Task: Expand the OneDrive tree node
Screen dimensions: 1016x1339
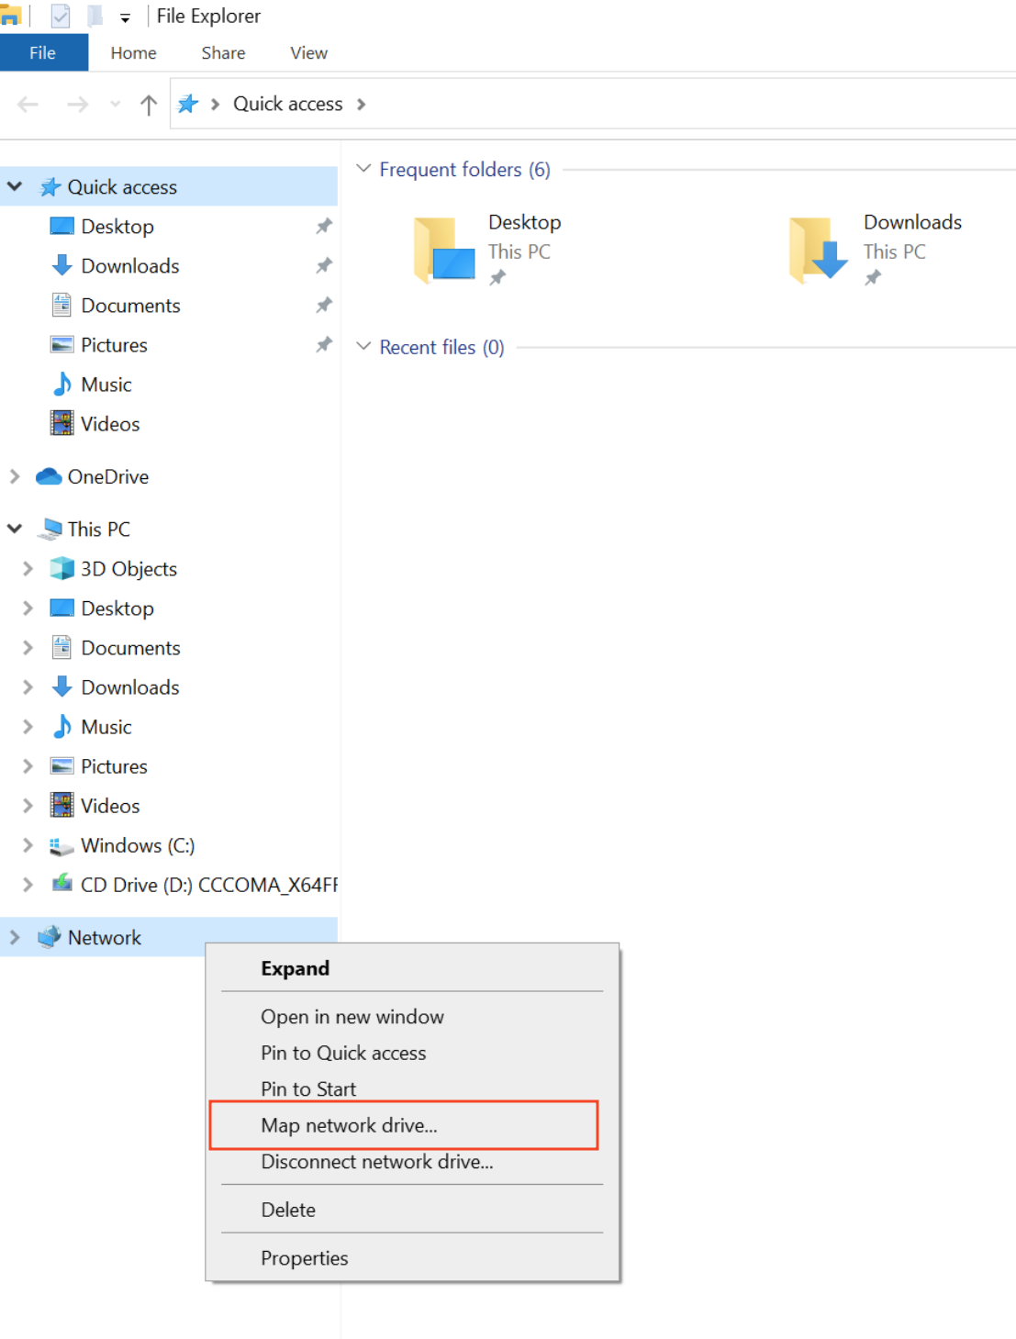Action: point(15,476)
